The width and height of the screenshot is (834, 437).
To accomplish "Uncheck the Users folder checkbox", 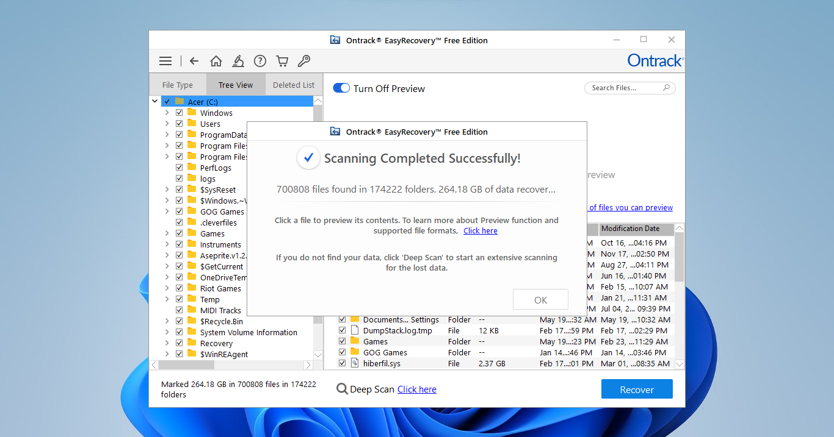I will pyautogui.click(x=179, y=124).
